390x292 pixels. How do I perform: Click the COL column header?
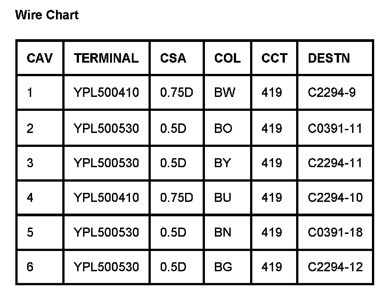[227, 58]
